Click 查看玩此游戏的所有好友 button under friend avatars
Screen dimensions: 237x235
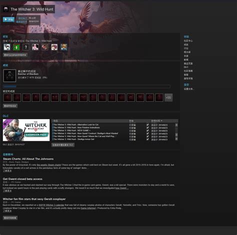pos(15,55)
